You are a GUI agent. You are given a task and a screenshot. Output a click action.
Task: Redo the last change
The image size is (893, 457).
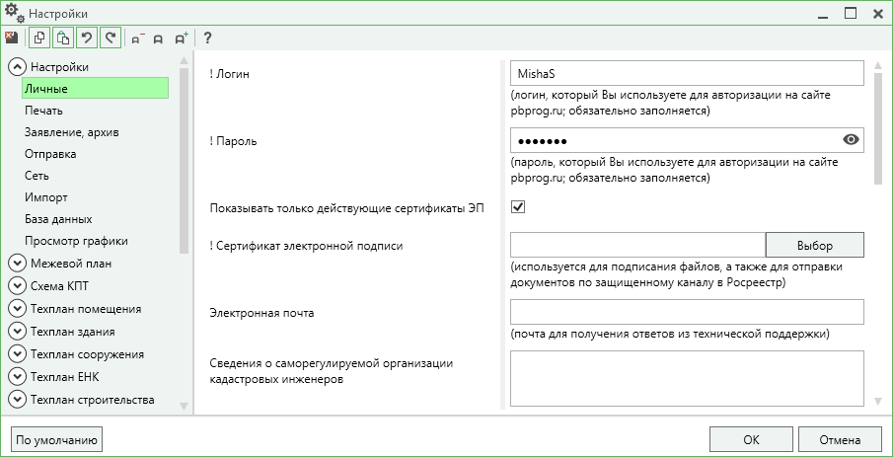111,38
